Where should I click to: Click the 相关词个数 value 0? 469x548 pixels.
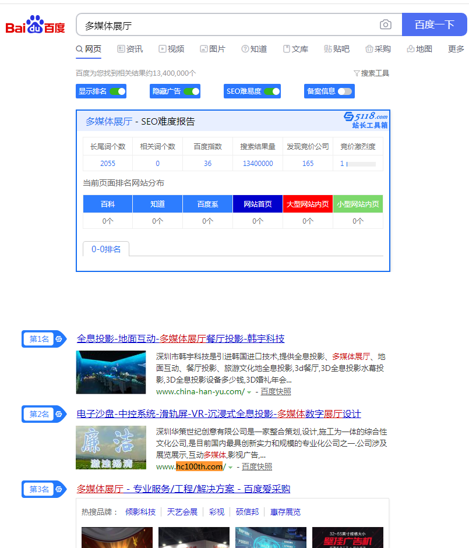coord(158,163)
